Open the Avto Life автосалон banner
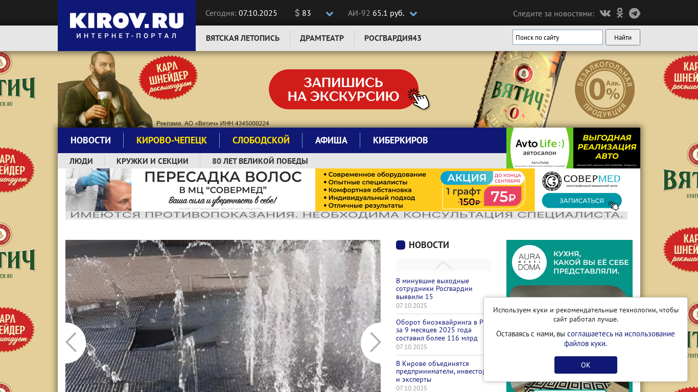This screenshot has height=392, width=698. pyautogui.click(x=540, y=148)
